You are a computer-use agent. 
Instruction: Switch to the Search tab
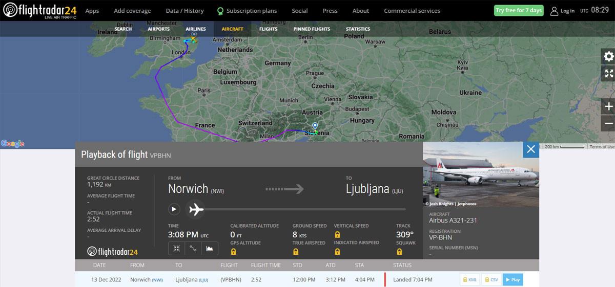pos(123,29)
